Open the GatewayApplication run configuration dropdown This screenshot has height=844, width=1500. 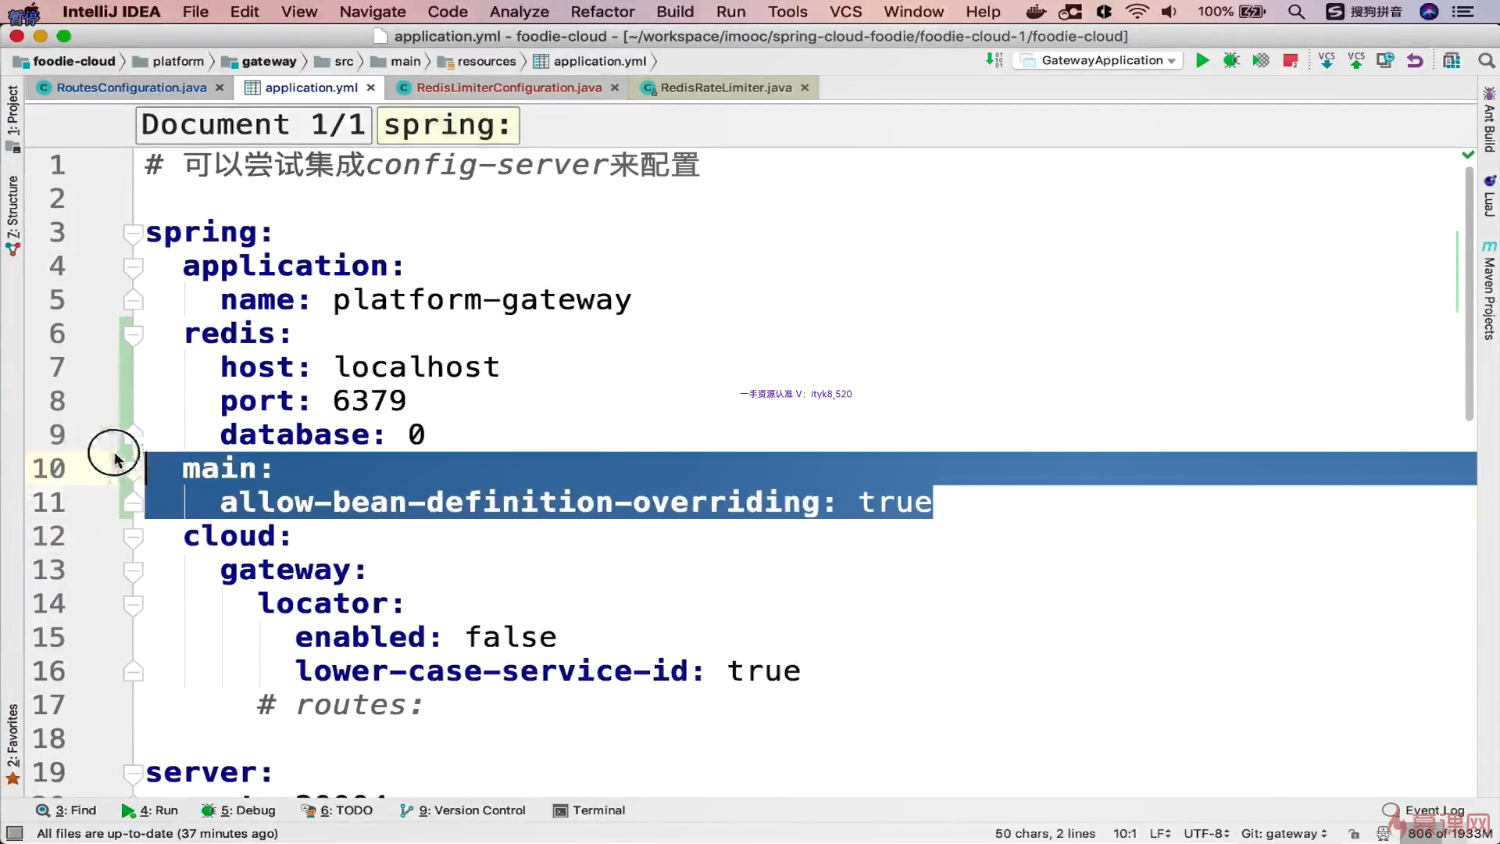1100,61
